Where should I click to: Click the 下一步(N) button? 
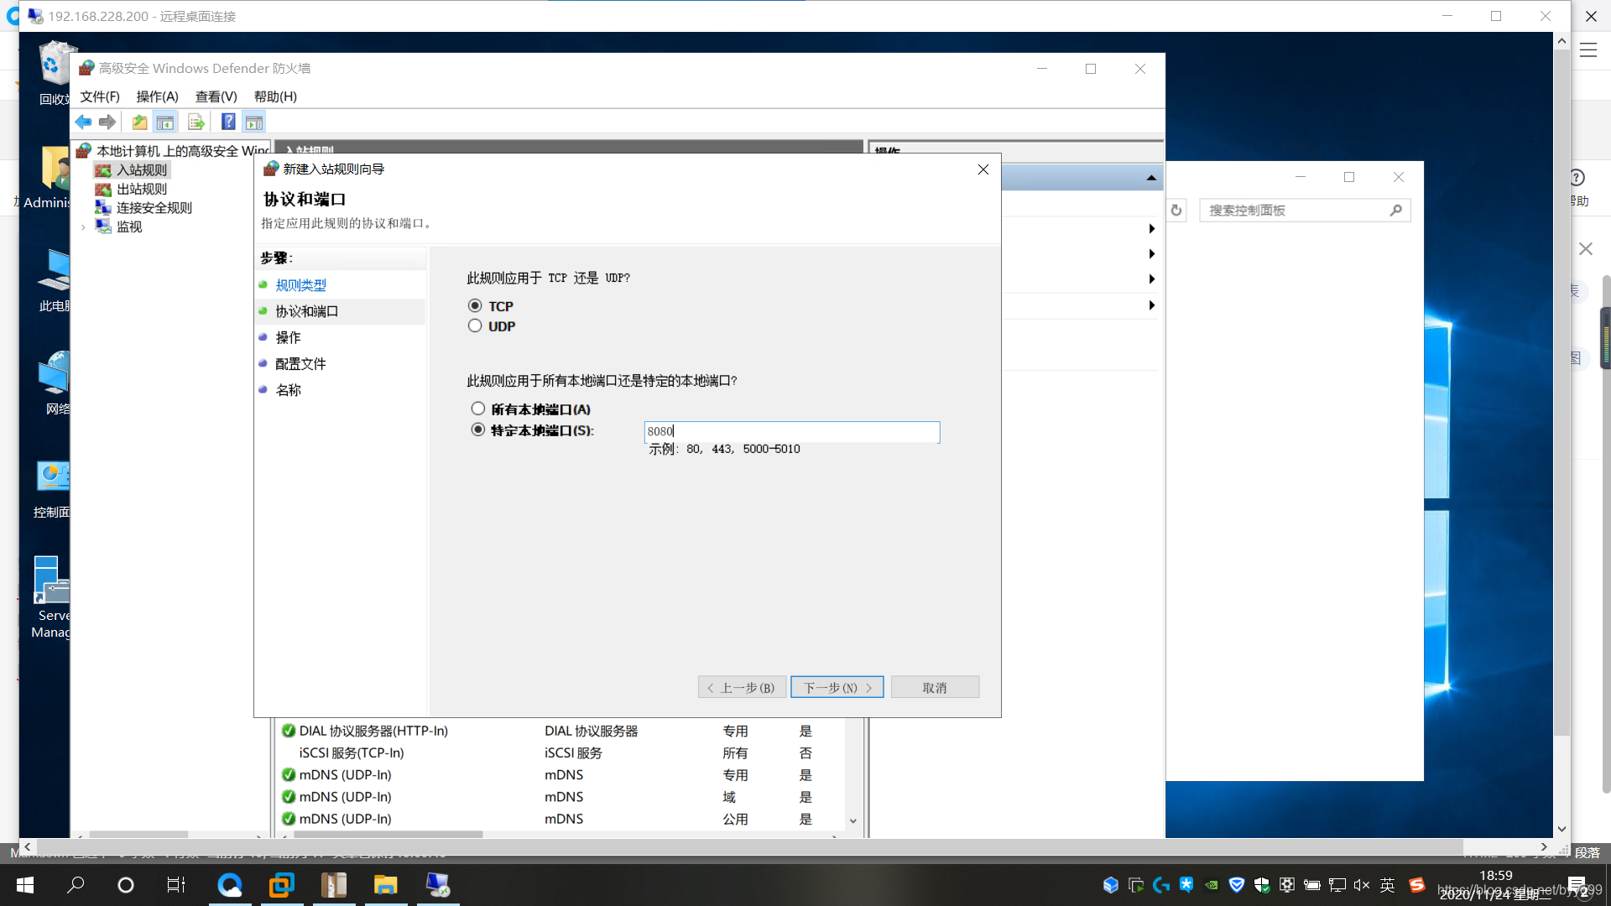[x=837, y=688]
